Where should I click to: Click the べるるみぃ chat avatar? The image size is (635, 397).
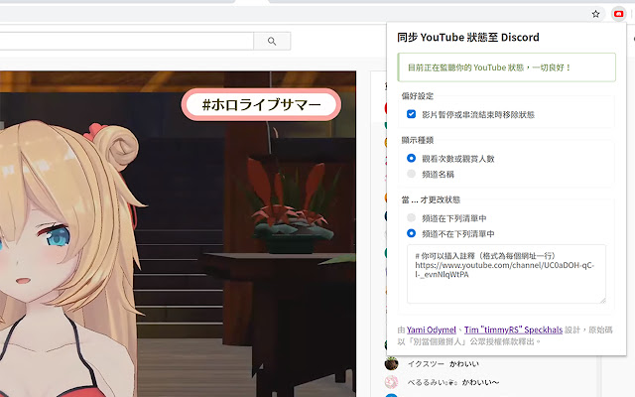tap(391, 381)
